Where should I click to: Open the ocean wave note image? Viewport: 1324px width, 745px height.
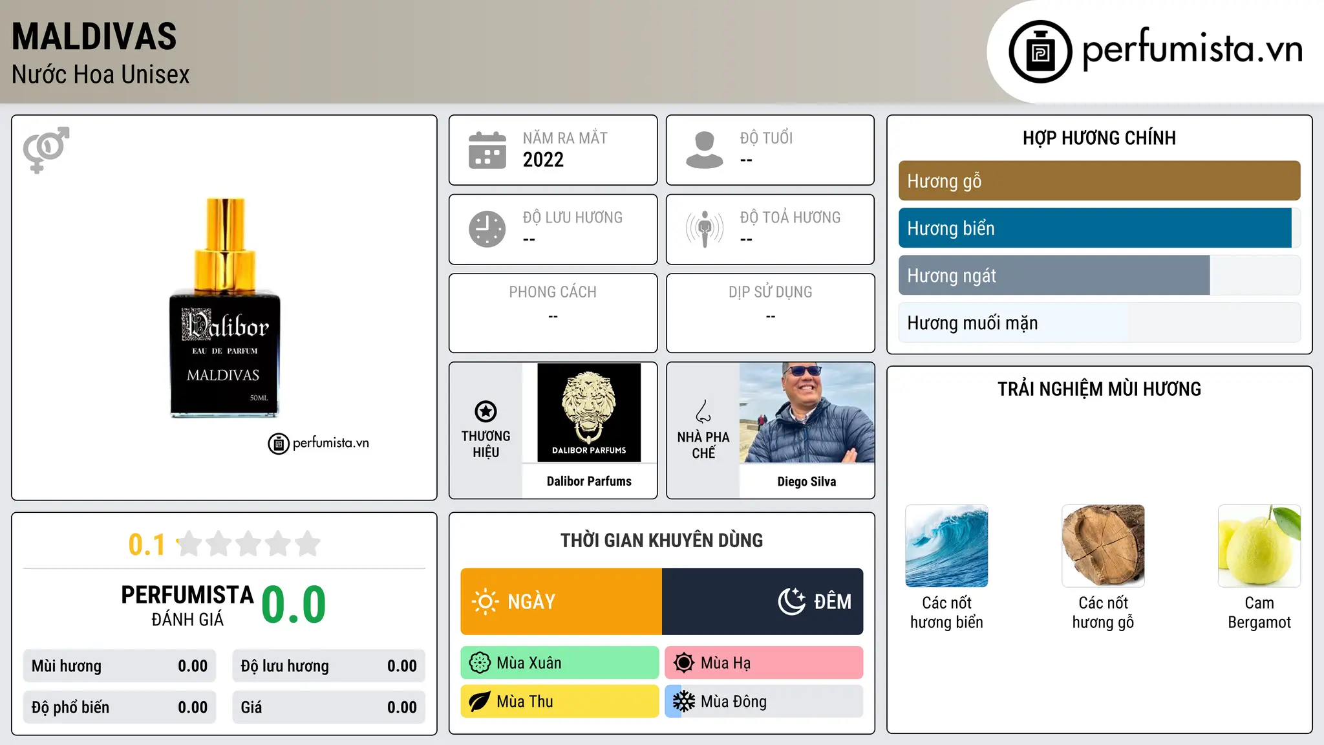(947, 546)
